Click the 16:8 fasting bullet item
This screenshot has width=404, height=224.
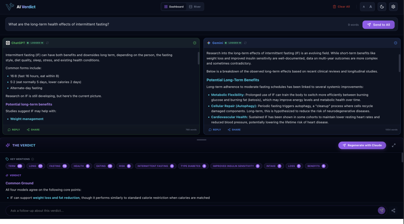[x=35, y=76]
